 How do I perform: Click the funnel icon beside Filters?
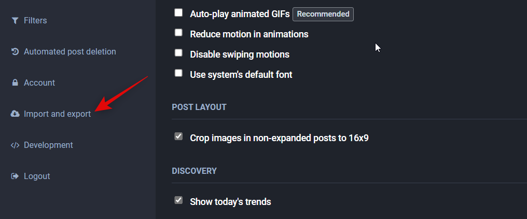15,21
